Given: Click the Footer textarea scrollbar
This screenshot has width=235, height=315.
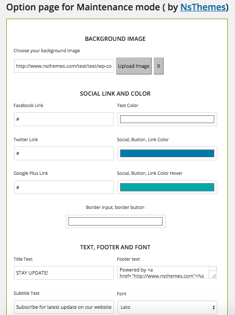Looking at the screenshot, I should pyautogui.click(x=213, y=270).
